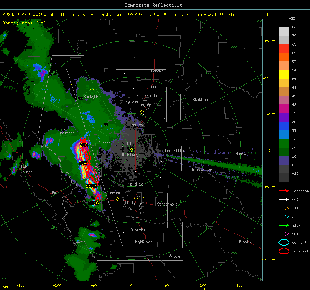
Task: Pick the 42-39 dBZ magenta swatch
Action: (284, 109)
